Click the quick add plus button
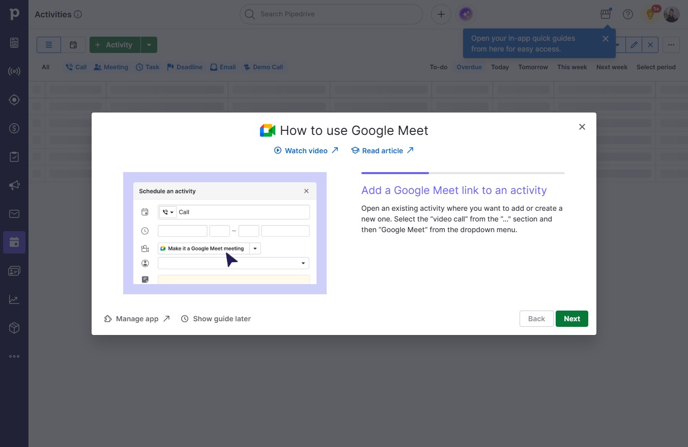Viewport: 688px width, 447px height. point(441,14)
